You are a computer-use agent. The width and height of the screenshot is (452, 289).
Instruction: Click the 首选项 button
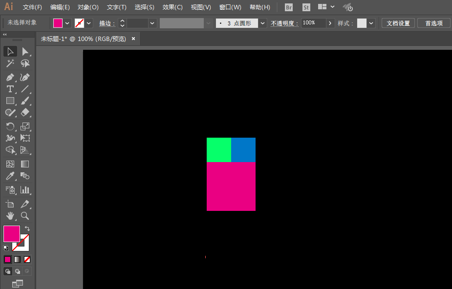click(x=433, y=23)
